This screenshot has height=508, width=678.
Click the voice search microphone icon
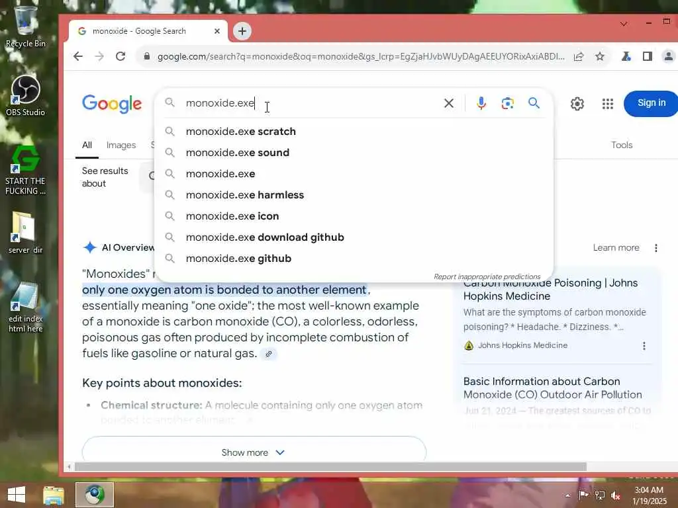481,103
